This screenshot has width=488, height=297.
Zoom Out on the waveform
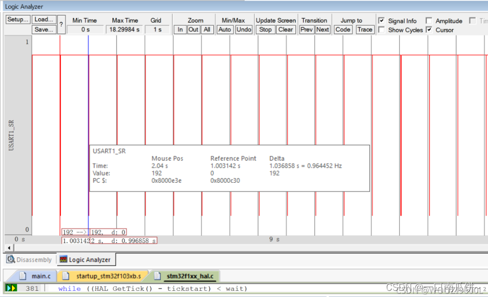pyautogui.click(x=193, y=29)
